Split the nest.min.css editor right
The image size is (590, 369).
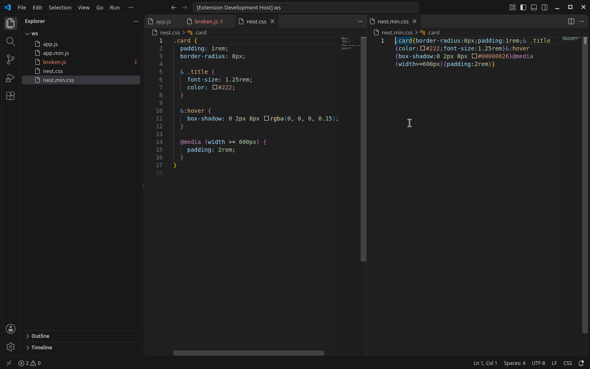click(571, 21)
